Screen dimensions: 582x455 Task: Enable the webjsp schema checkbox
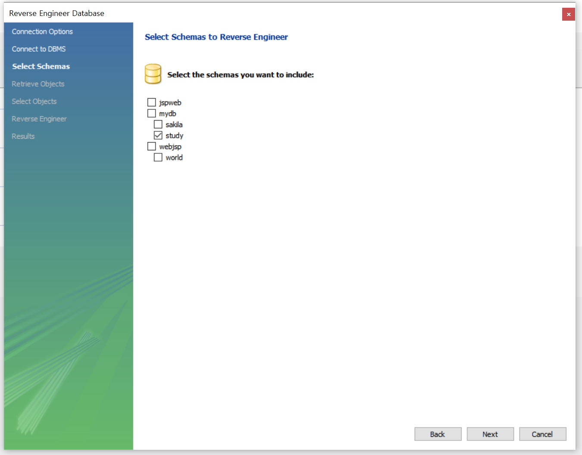[151, 146]
